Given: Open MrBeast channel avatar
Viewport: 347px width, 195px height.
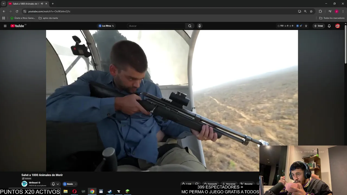Looking at the screenshot, I should (24, 184).
